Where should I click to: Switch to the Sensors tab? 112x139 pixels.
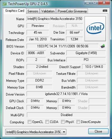coord(33,11)
